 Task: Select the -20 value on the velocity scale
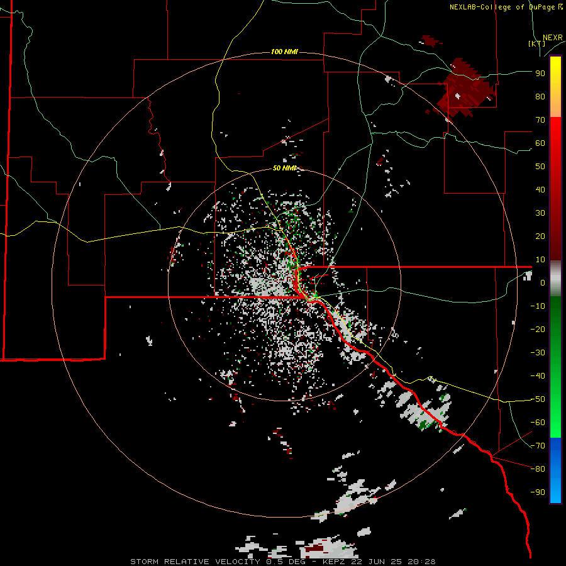click(x=538, y=329)
